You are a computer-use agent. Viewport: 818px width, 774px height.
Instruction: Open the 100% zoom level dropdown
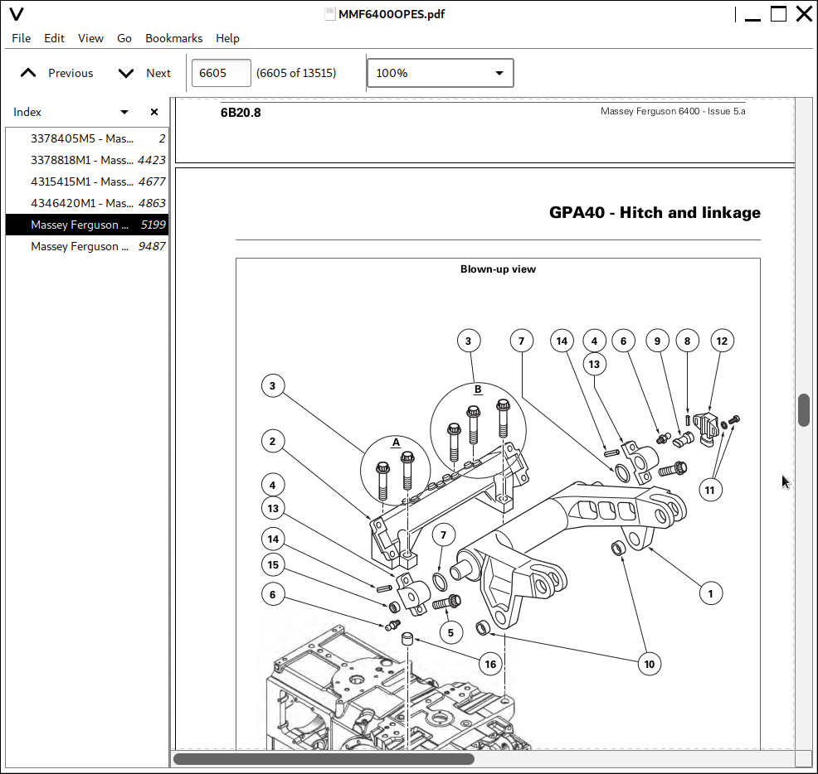click(441, 73)
